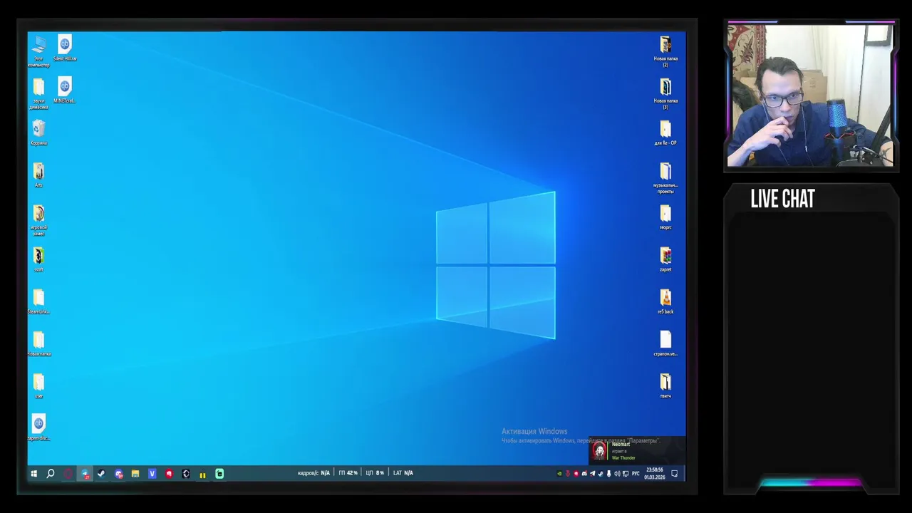This screenshot has width=912, height=513.
Task: Open the Action Center notifications icon
Action: (x=675, y=474)
